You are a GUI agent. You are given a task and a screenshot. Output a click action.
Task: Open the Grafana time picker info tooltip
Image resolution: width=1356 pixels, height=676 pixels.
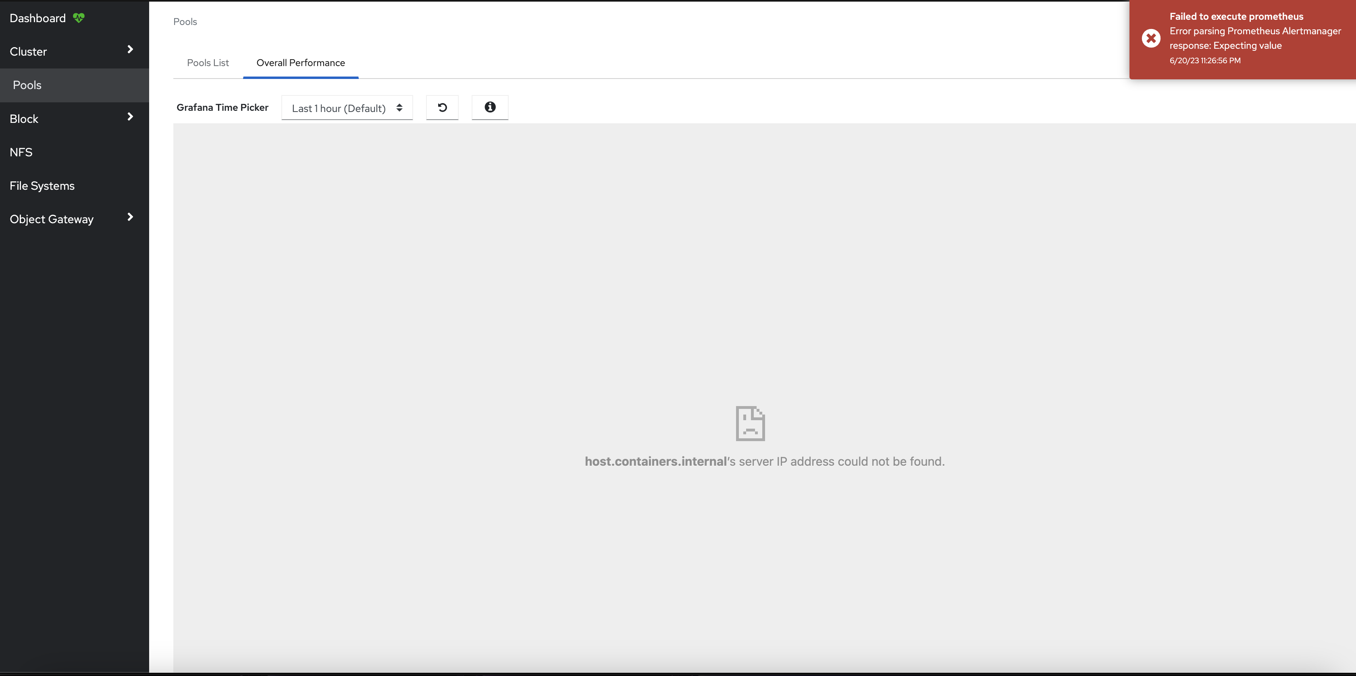pyautogui.click(x=489, y=107)
